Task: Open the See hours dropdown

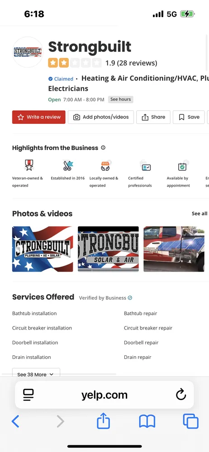Action: tap(121, 99)
